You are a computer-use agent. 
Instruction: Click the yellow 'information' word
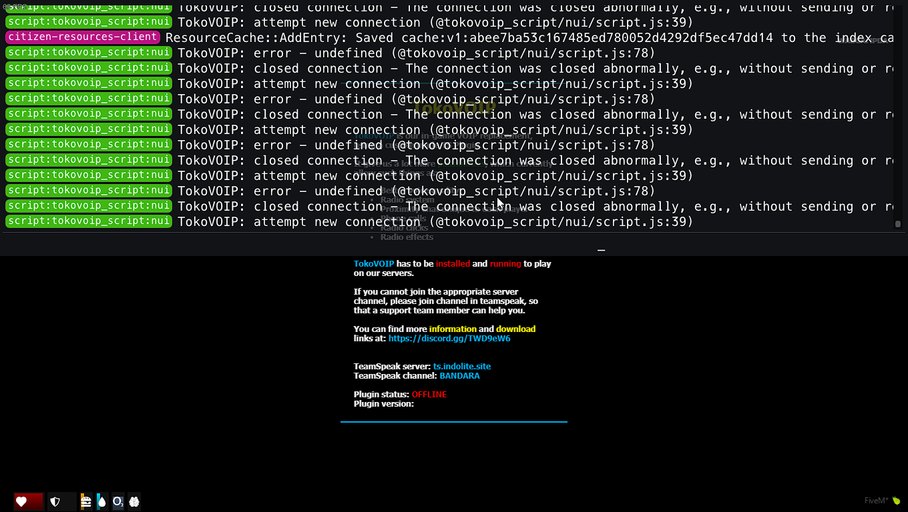point(453,329)
